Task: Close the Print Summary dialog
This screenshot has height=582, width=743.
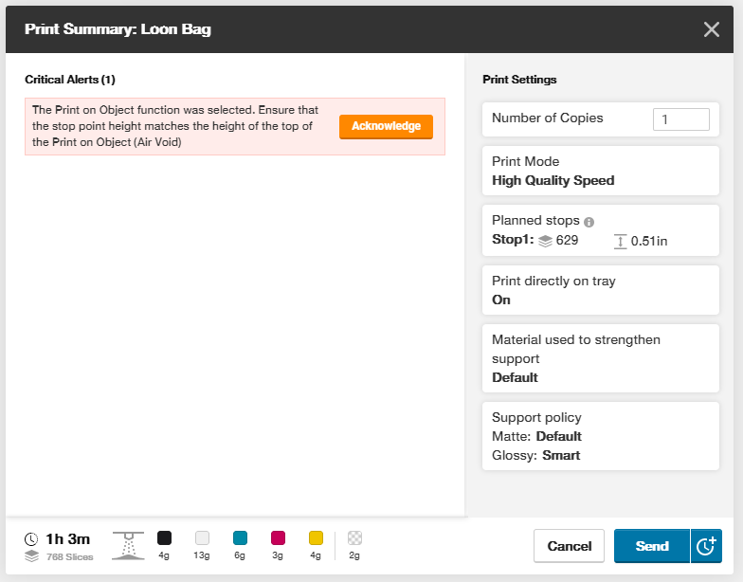Action: coord(712,29)
